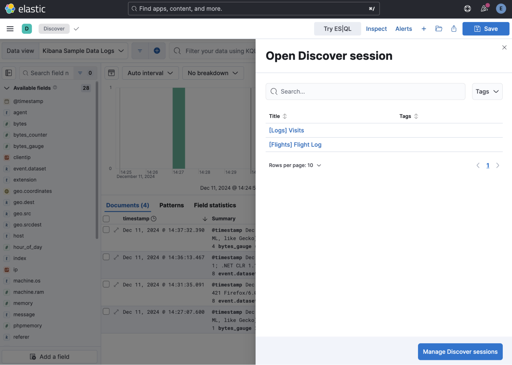
Task: Select the checkbox for the 14:37:32 document
Action: point(106,230)
